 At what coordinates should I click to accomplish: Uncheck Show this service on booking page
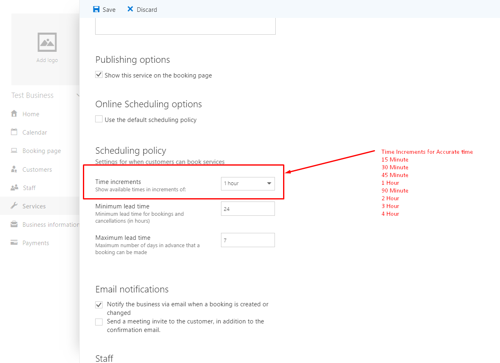(x=99, y=75)
